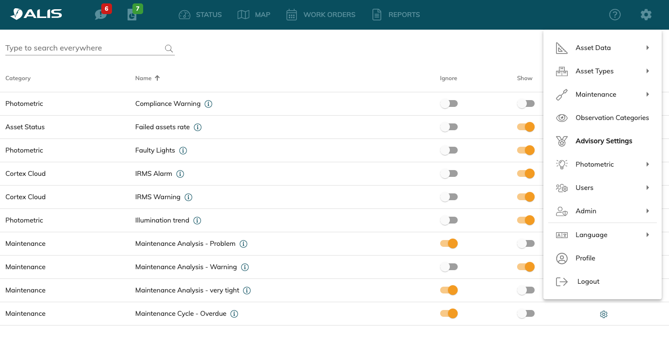Open Profile from the settings menu
This screenshot has height=344, width=669.
coord(585,258)
